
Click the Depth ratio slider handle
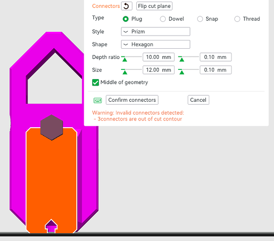click(124, 59)
